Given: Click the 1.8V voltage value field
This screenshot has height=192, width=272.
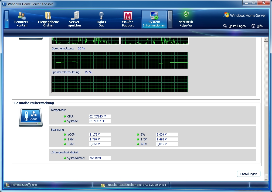Looking at the screenshot, I should 100,139.
